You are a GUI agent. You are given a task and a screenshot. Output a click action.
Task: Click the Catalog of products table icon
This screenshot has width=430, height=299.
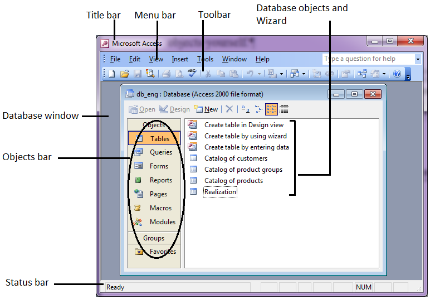click(193, 180)
